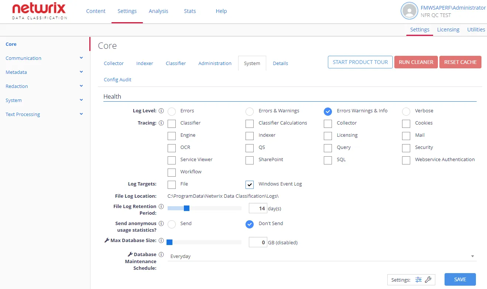Click the SAVE button
This screenshot has height=289, width=487.
click(460, 279)
